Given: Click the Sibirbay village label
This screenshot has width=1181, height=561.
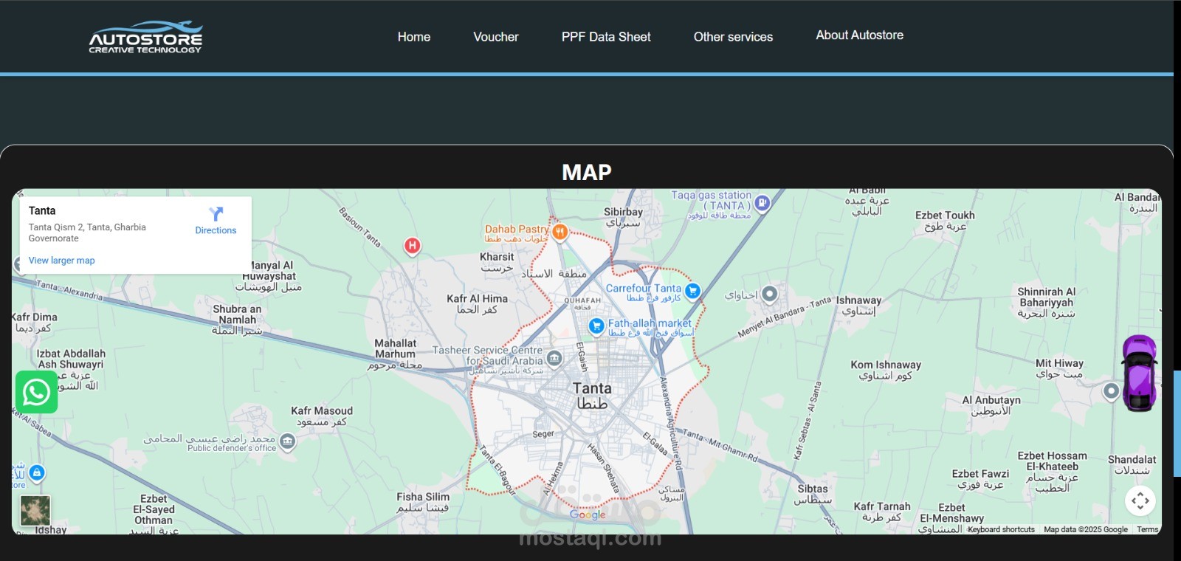Looking at the screenshot, I should click(624, 217).
